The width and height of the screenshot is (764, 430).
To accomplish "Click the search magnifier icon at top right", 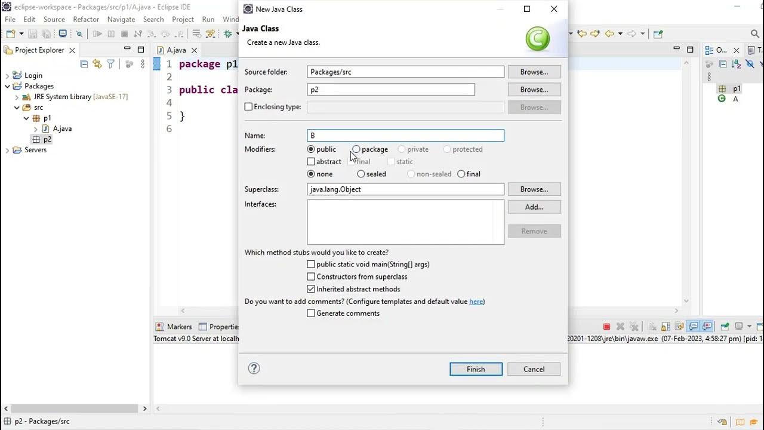I will coord(755,34).
